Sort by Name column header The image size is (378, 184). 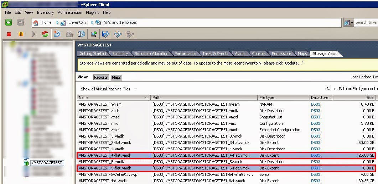[x=114, y=97]
